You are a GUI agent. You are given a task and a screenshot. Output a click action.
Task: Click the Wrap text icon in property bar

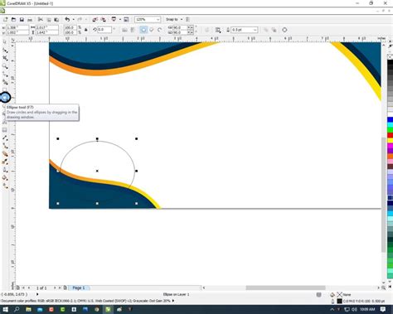[x=218, y=30]
